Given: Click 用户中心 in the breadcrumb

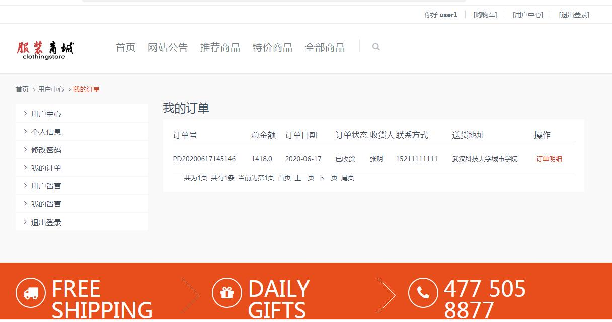Looking at the screenshot, I should (51, 89).
